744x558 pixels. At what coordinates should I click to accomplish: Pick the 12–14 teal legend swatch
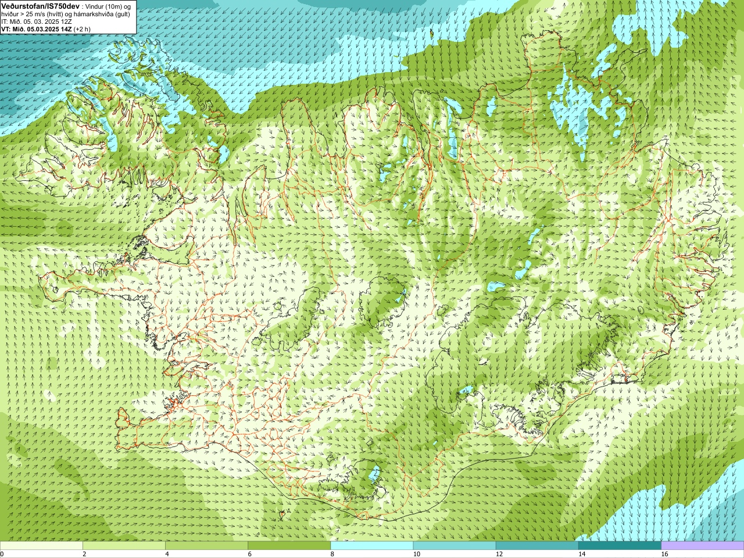[537, 546]
